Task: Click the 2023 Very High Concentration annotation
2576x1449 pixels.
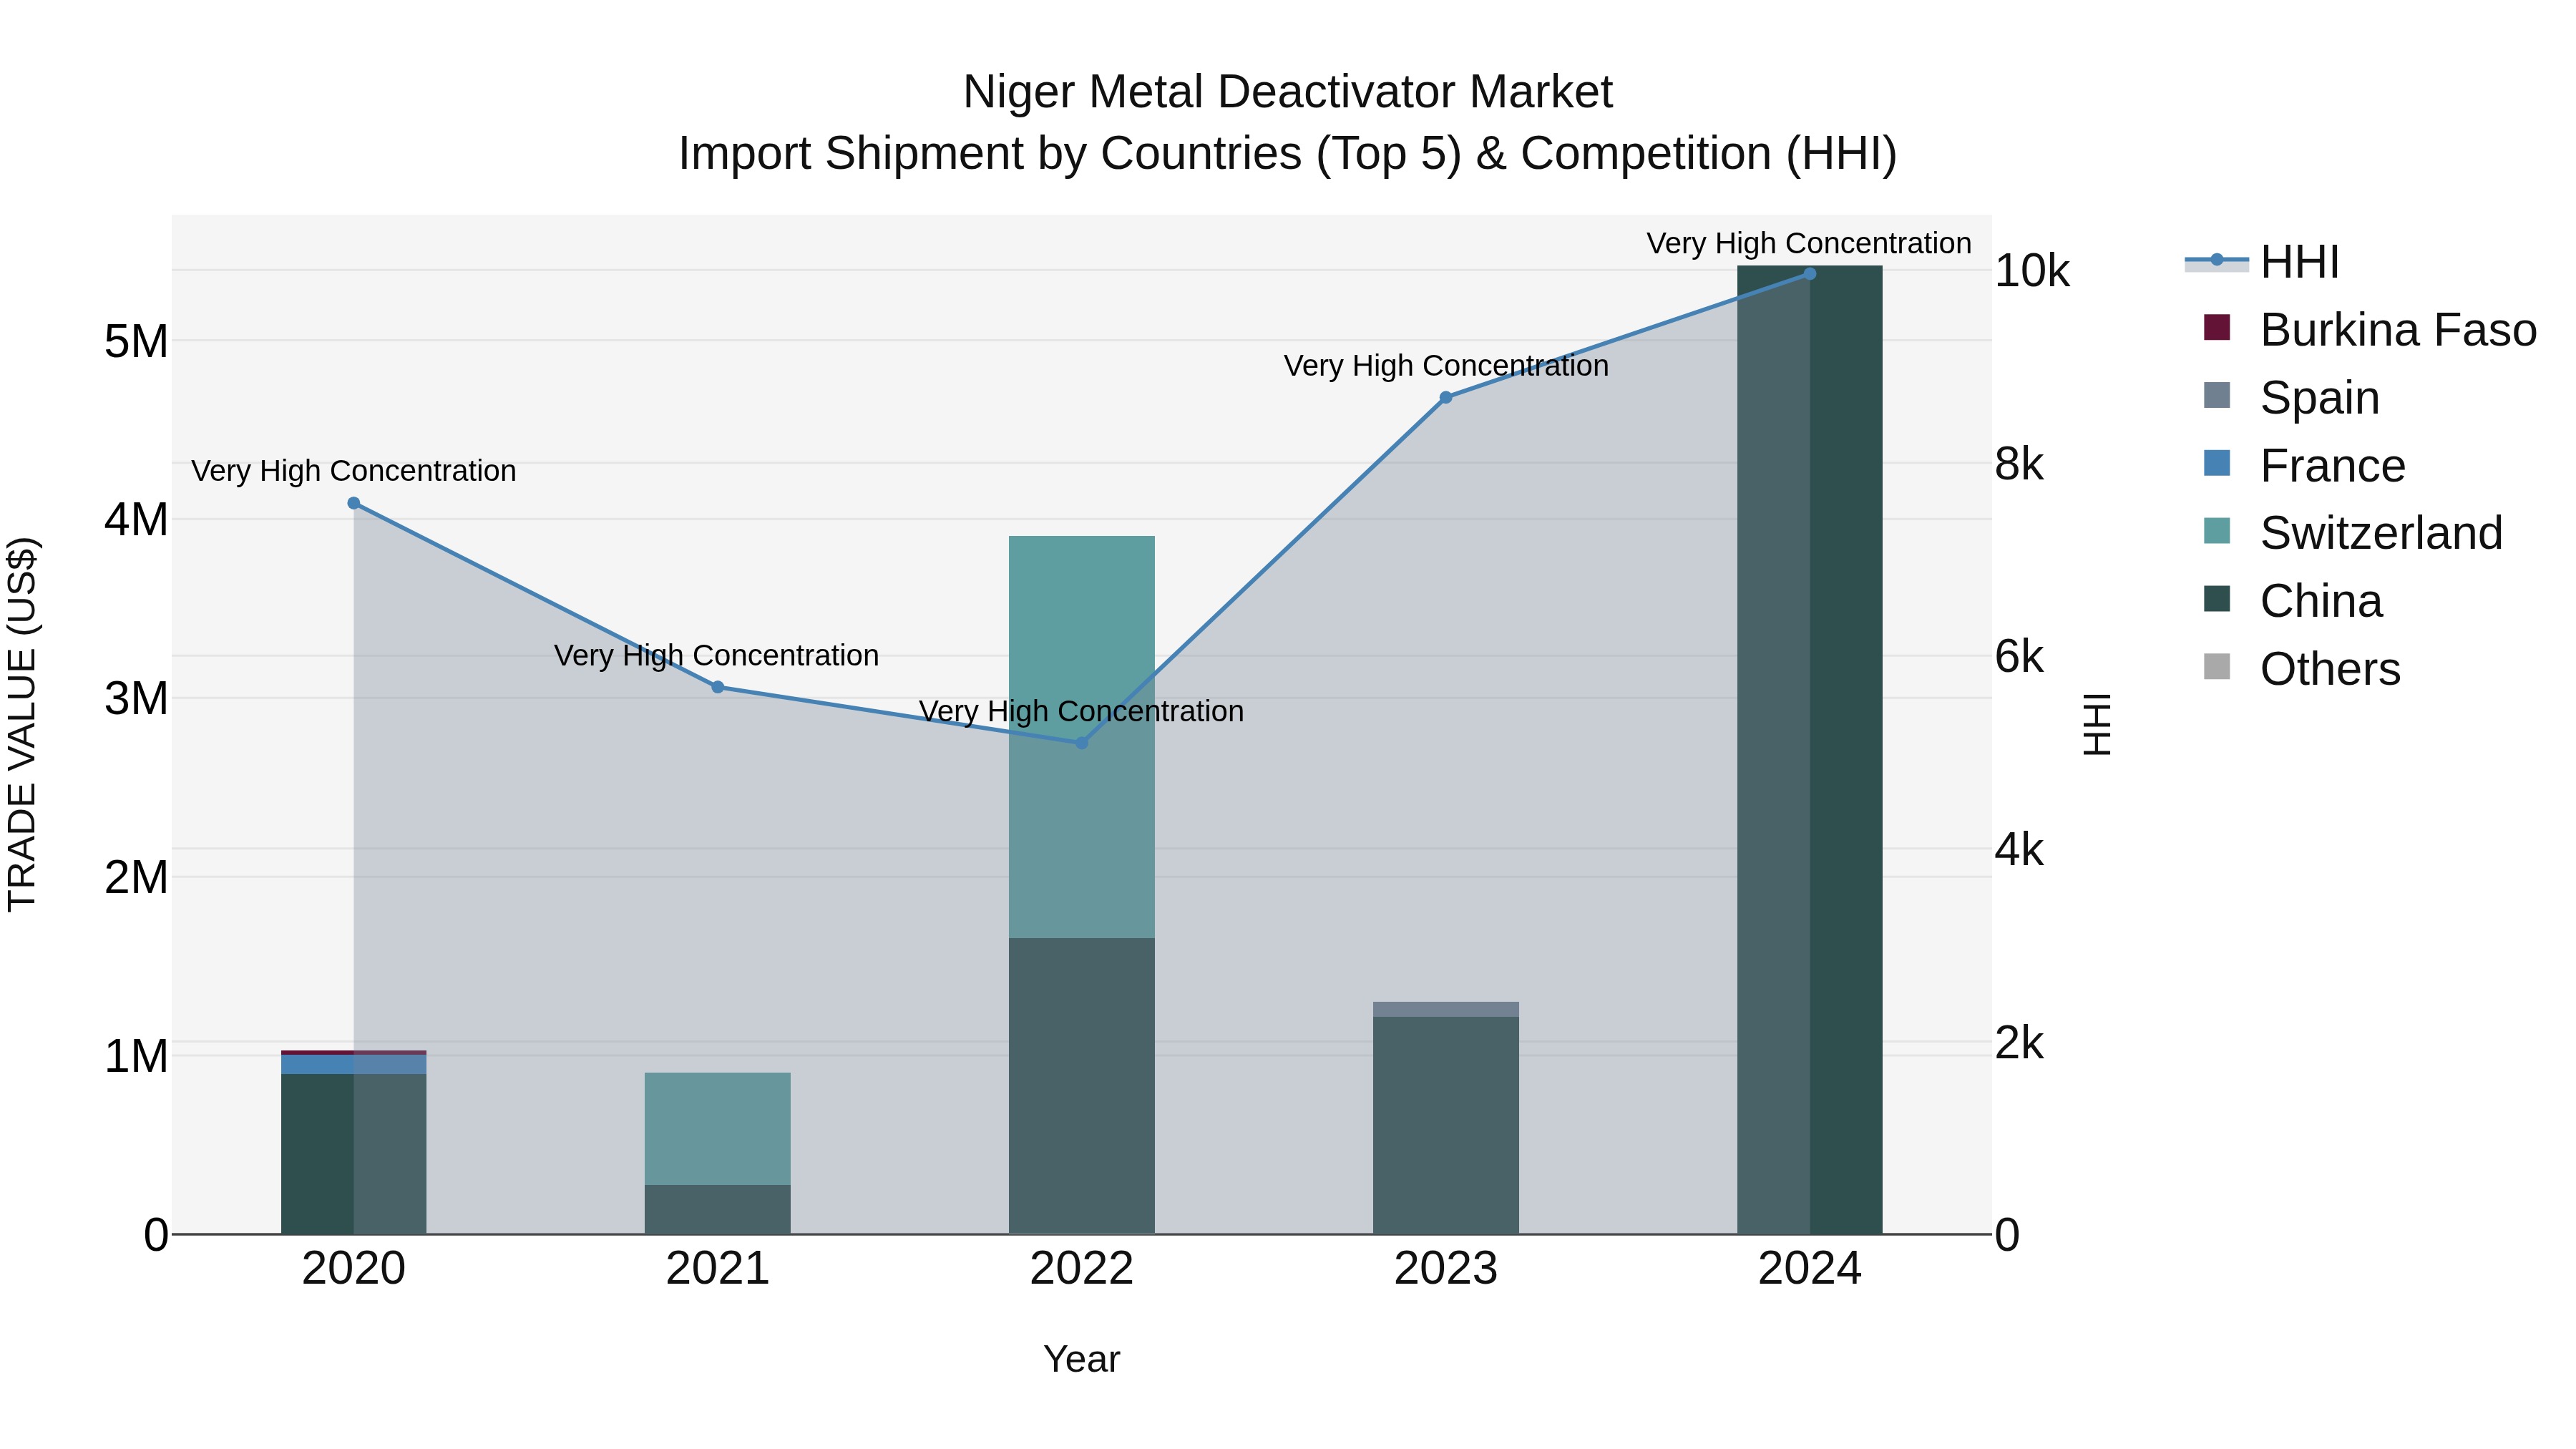Action: tap(1446, 365)
